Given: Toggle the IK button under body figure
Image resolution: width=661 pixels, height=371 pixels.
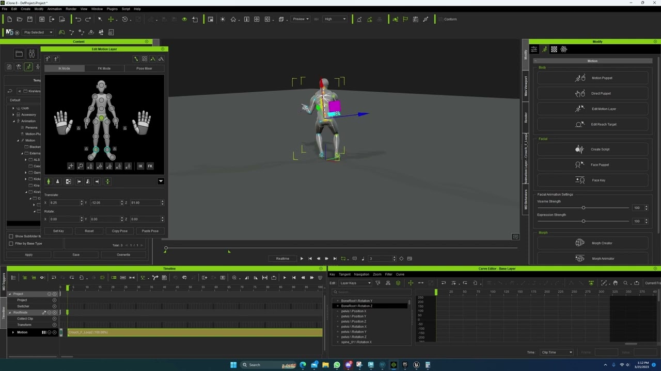Looking at the screenshot, I should click(140, 166).
